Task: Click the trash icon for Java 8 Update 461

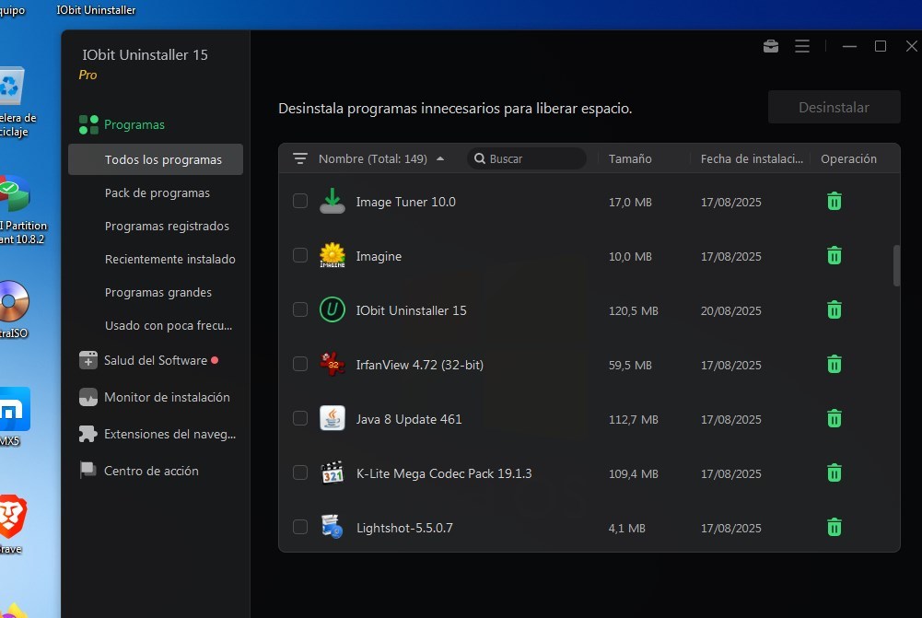Action: pyautogui.click(x=834, y=419)
